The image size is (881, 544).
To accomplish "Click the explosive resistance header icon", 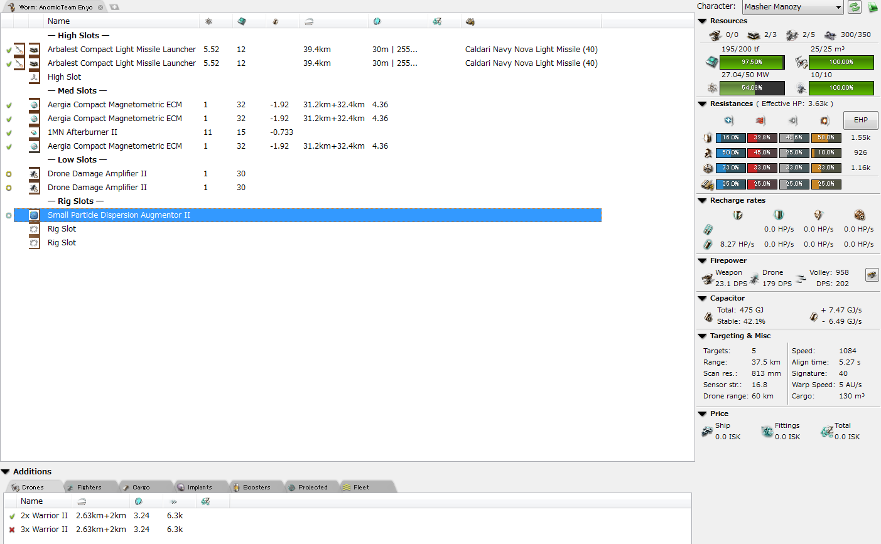I will pos(825,120).
